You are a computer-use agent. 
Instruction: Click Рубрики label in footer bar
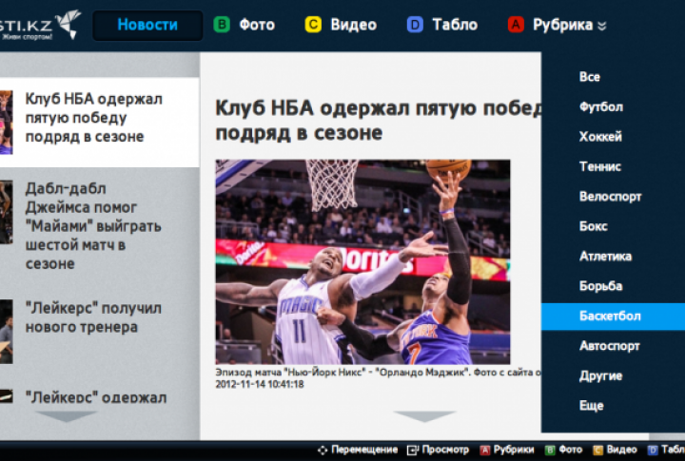[x=514, y=450]
